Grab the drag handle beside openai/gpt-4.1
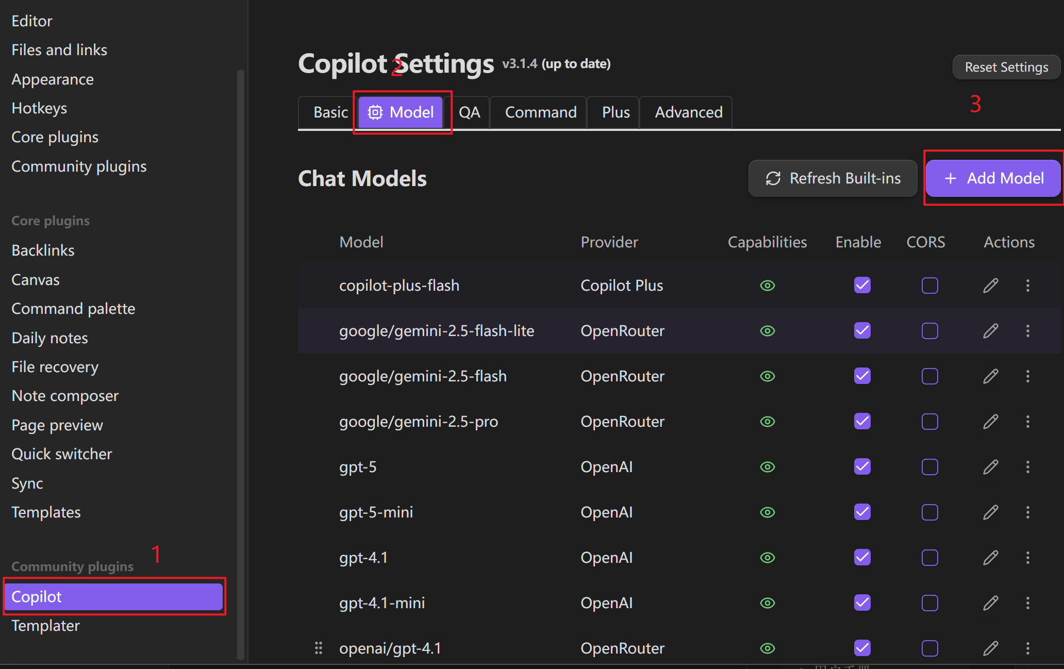The height and width of the screenshot is (669, 1064). click(319, 648)
